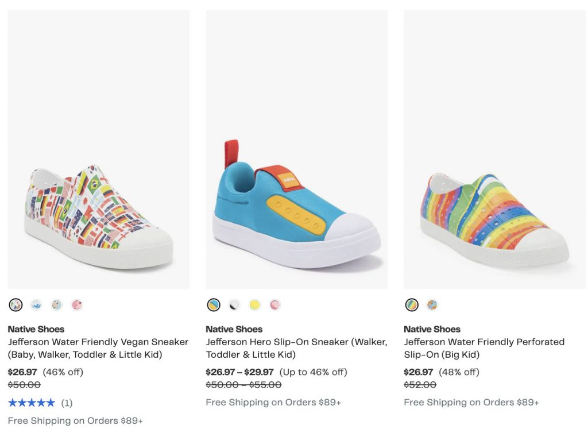The height and width of the screenshot is (429, 588).
Task: Open the rainbow Perforated Slip-On image
Action: point(494,149)
